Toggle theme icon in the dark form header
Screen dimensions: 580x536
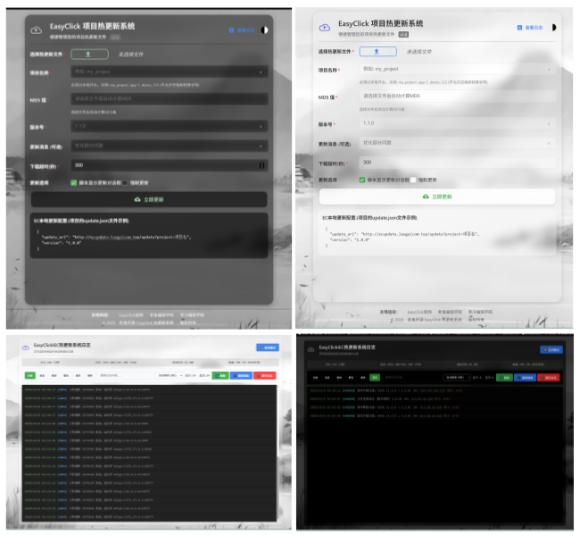point(263,29)
